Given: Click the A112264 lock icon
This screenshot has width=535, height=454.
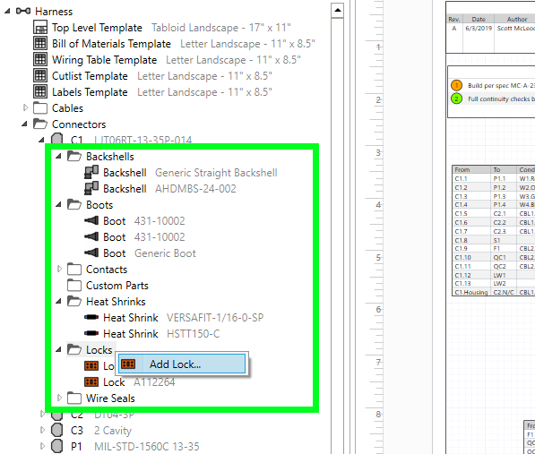Looking at the screenshot, I should pyautogui.click(x=91, y=381).
